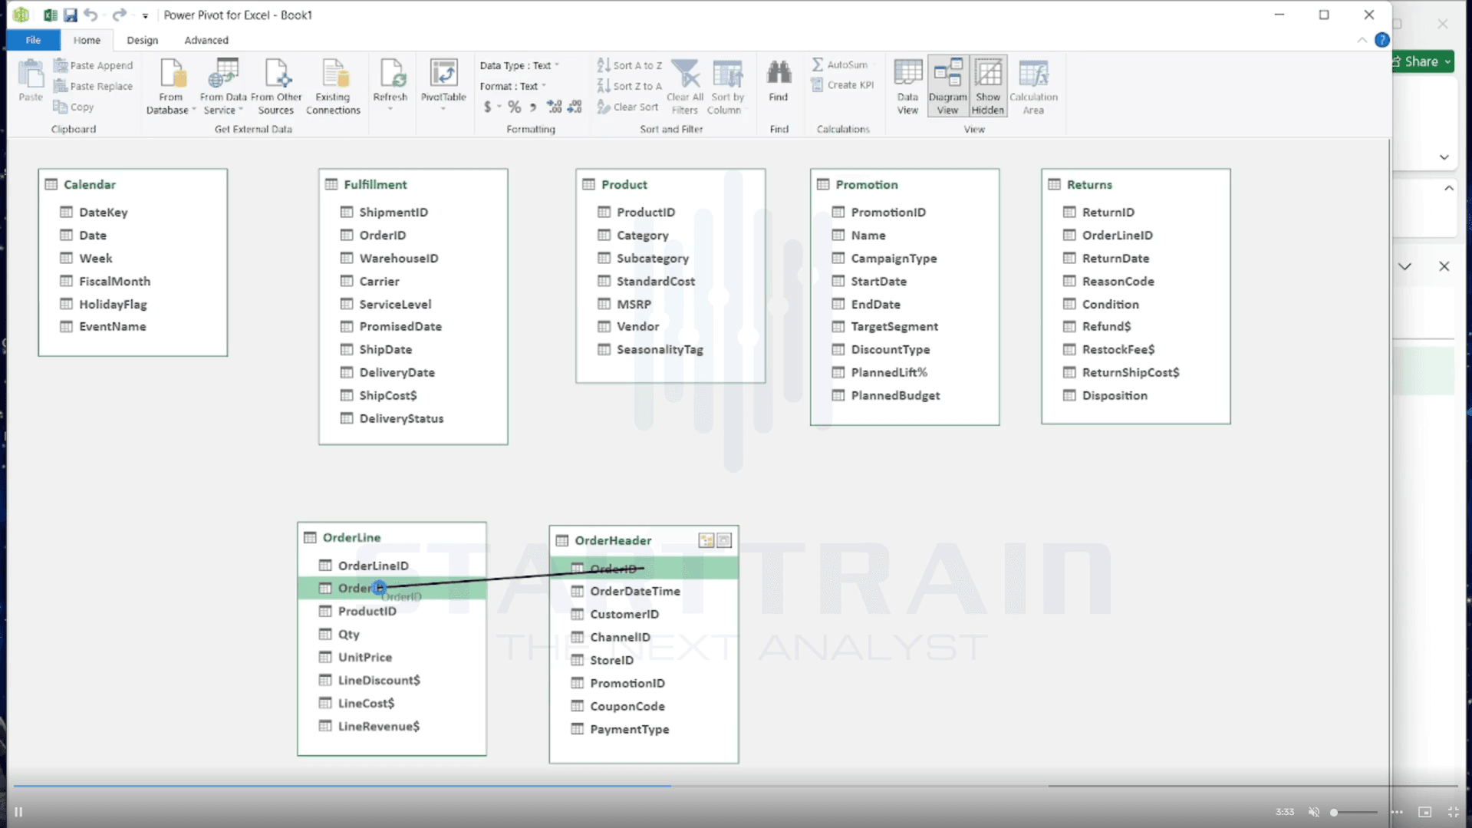Adjust the video volume slider

1354,812
